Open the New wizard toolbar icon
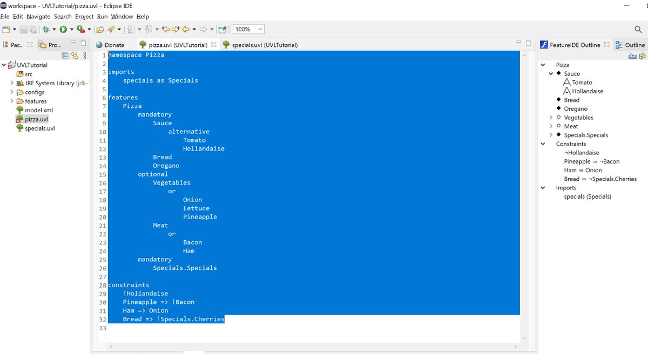 [x=5, y=29]
